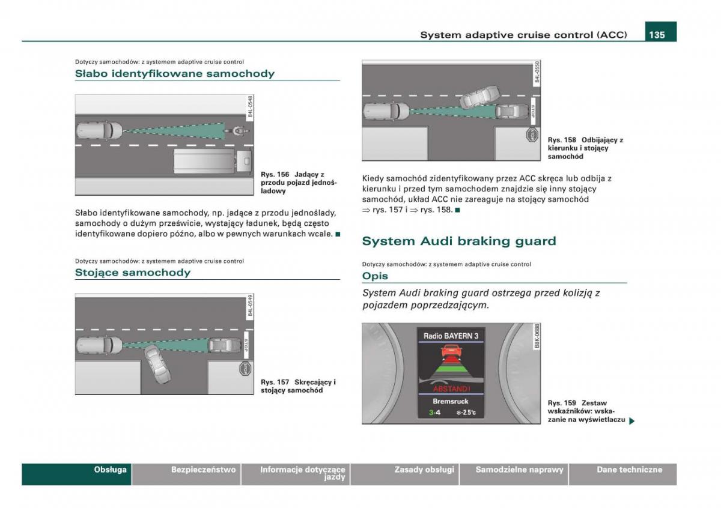Click the page number 135 box
The image size is (721, 508).
[661, 32]
